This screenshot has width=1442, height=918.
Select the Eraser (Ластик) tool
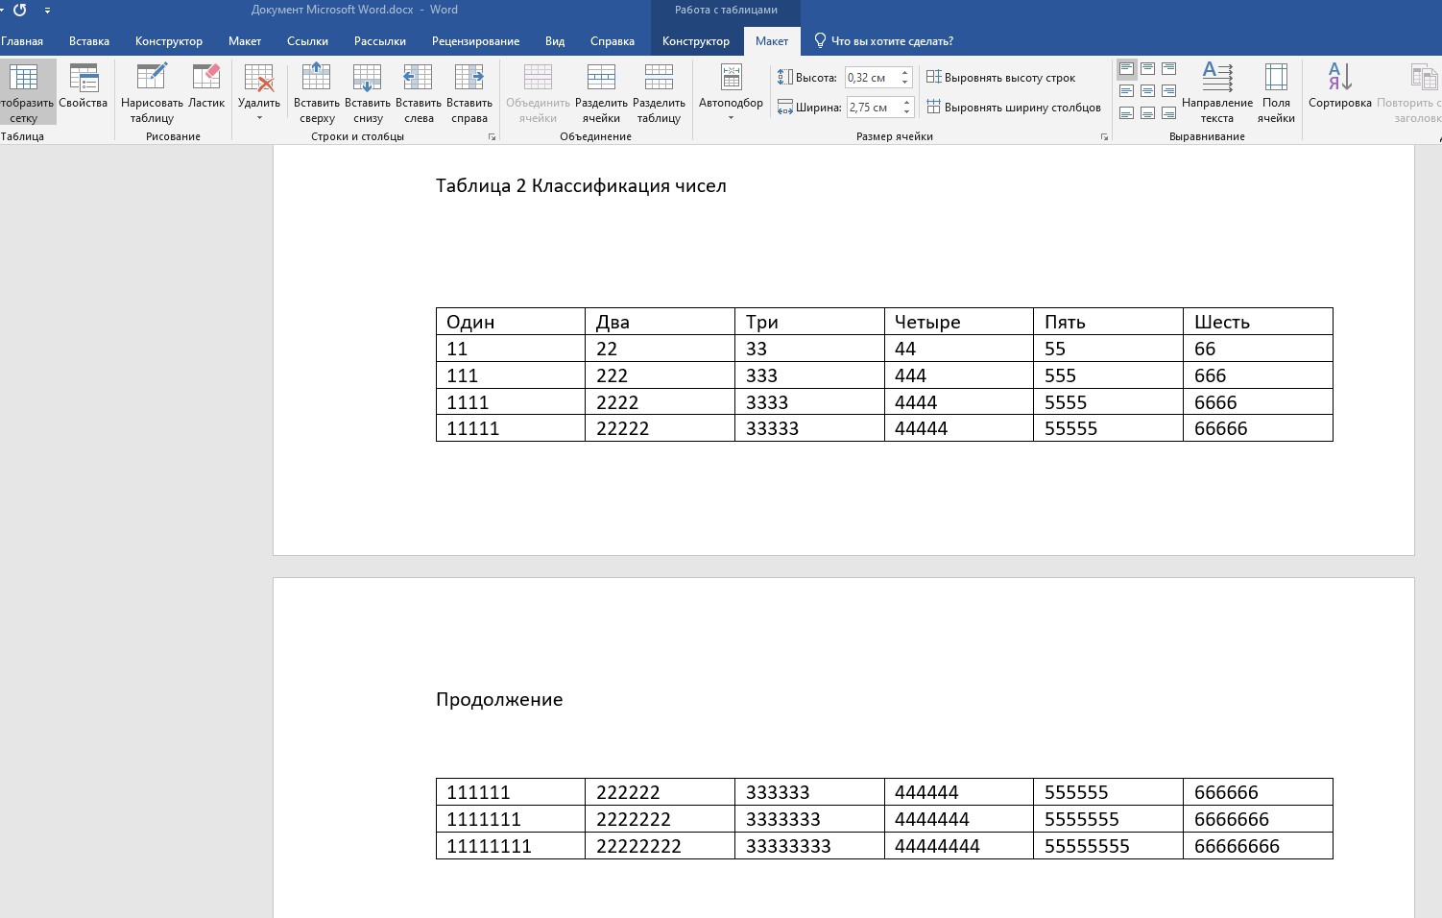(206, 86)
